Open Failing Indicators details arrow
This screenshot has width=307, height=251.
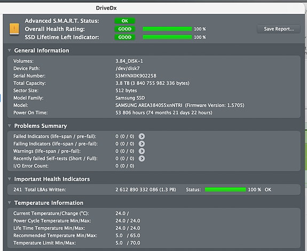coord(141,143)
